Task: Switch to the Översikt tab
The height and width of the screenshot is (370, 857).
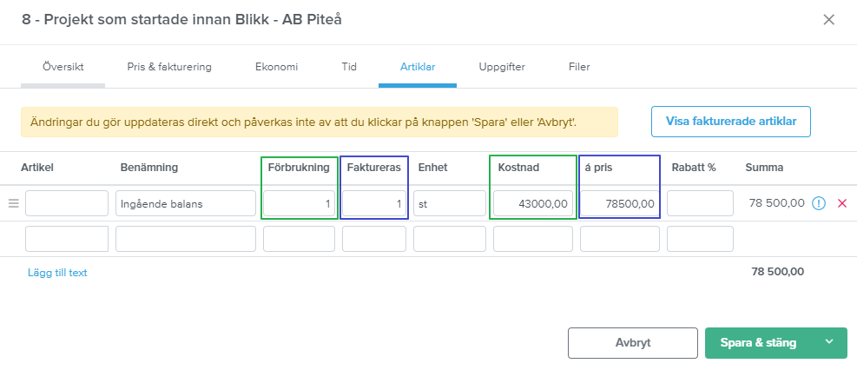Action: pyautogui.click(x=63, y=67)
